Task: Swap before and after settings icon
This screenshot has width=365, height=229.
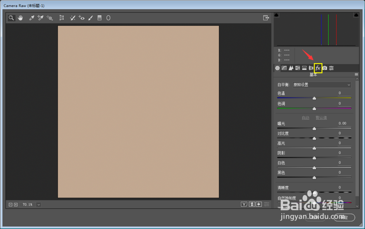Action: coord(251,204)
